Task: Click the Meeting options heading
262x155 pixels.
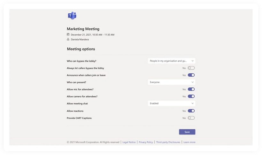Action: 81,49
